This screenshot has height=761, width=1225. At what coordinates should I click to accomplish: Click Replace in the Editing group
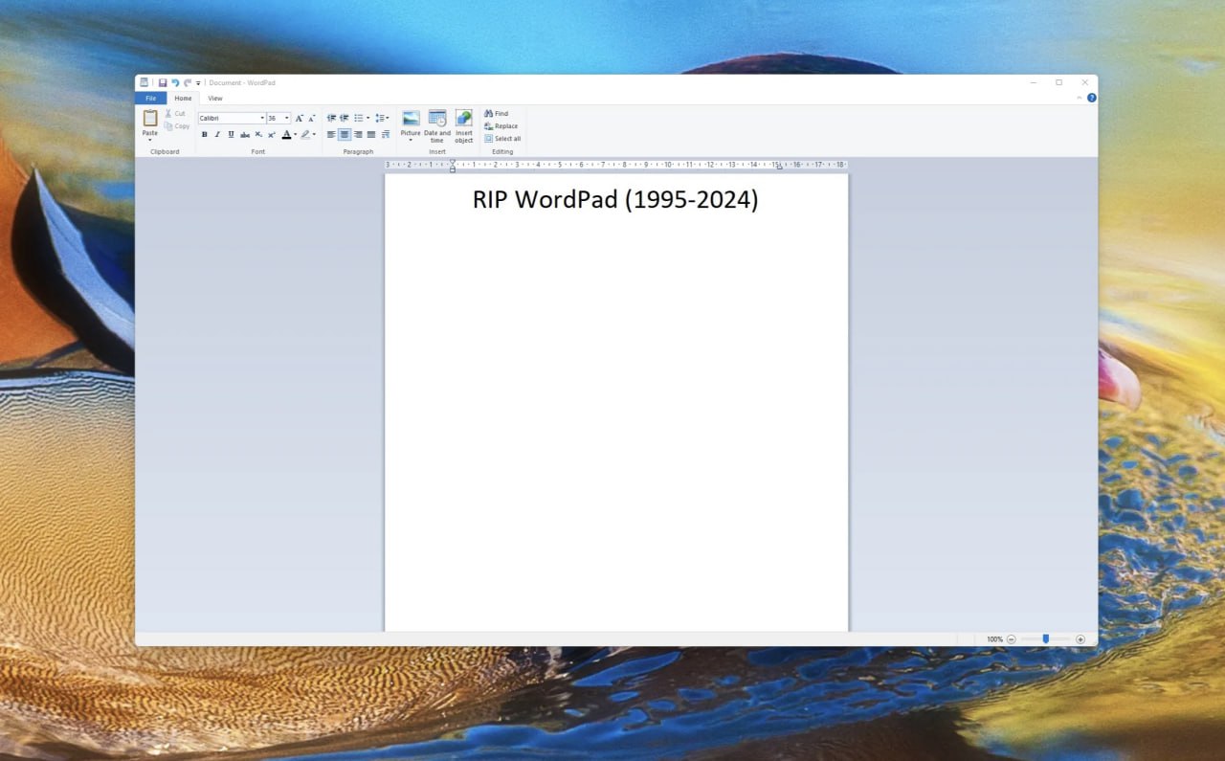tap(501, 125)
